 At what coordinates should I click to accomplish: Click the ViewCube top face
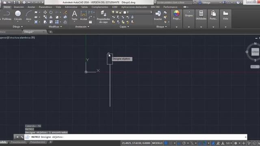(255, 52)
